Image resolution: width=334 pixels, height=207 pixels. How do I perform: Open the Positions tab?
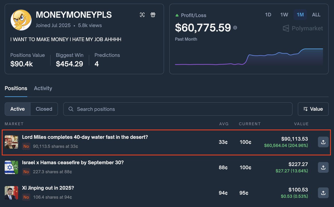(x=16, y=88)
